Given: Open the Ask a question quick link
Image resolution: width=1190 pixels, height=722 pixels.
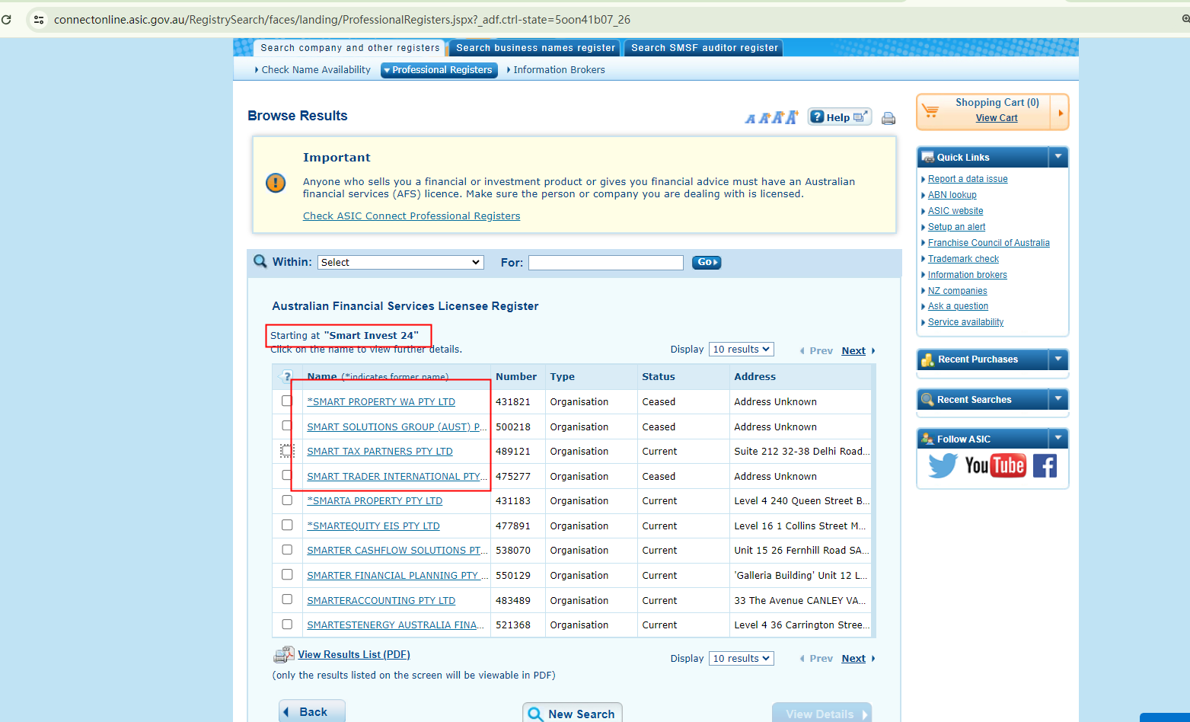Looking at the screenshot, I should (958, 306).
